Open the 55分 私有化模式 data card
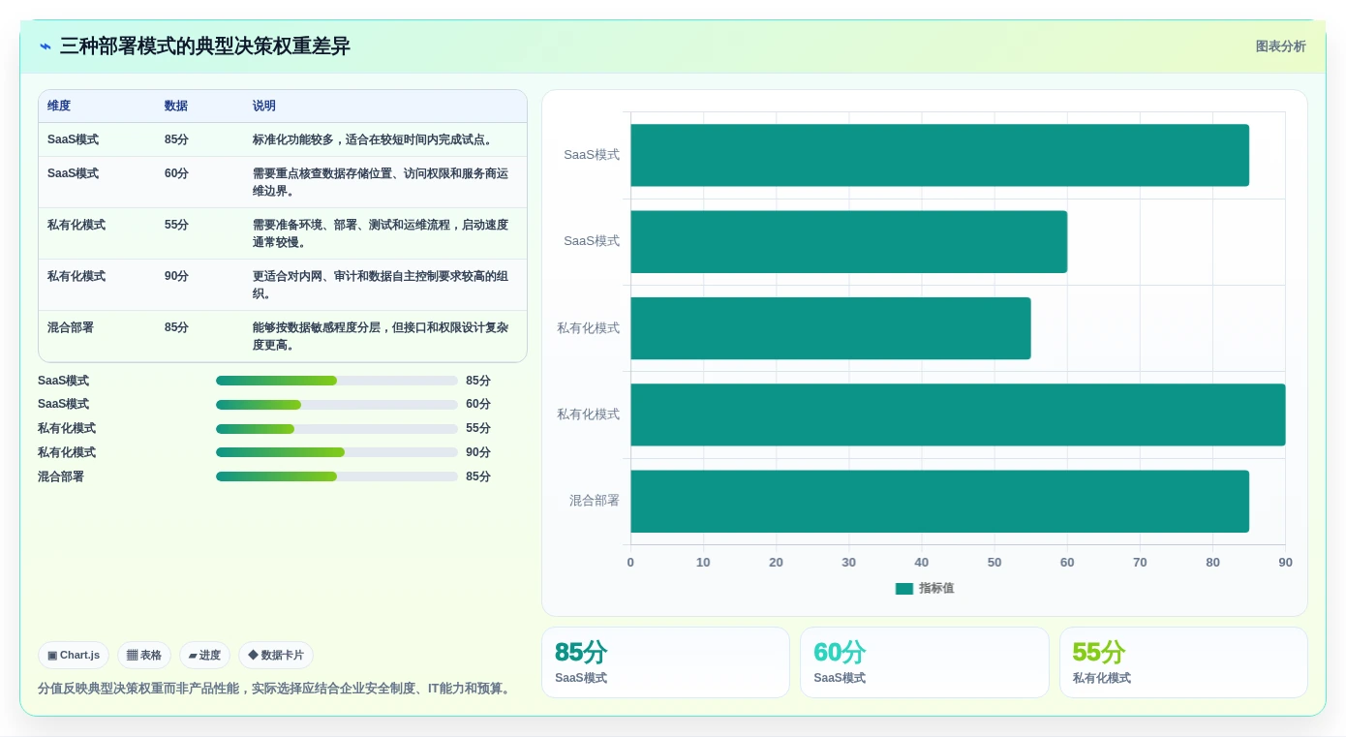Image resolution: width=1346 pixels, height=737 pixels. (x=1183, y=662)
